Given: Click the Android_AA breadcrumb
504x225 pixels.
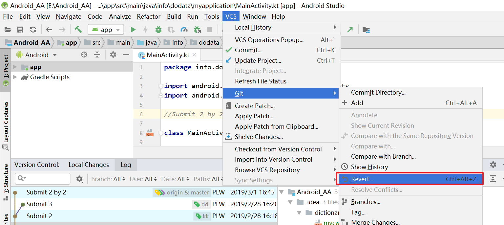Looking at the screenshot, I should coord(28,42).
